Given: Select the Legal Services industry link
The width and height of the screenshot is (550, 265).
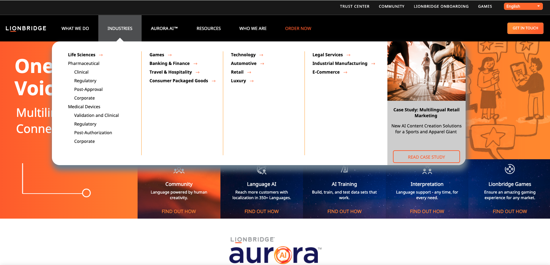Looking at the screenshot, I should pyautogui.click(x=327, y=55).
